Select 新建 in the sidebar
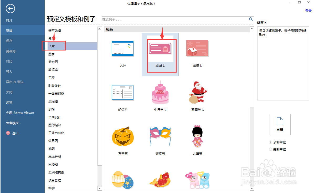Screen dimensions: 314x193 [x=22, y=31]
